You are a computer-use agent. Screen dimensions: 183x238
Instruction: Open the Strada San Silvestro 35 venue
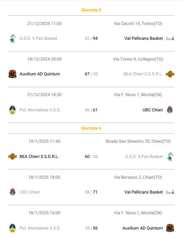[x=138, y=141]
